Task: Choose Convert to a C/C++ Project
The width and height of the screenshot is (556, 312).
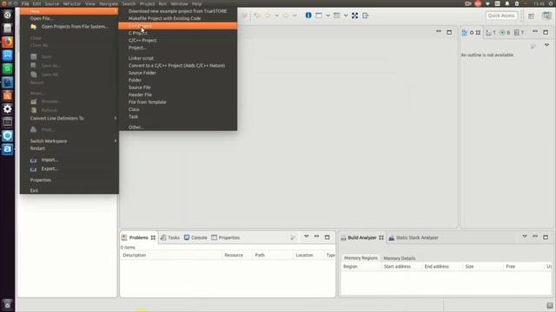Action: tap(176, 66)
